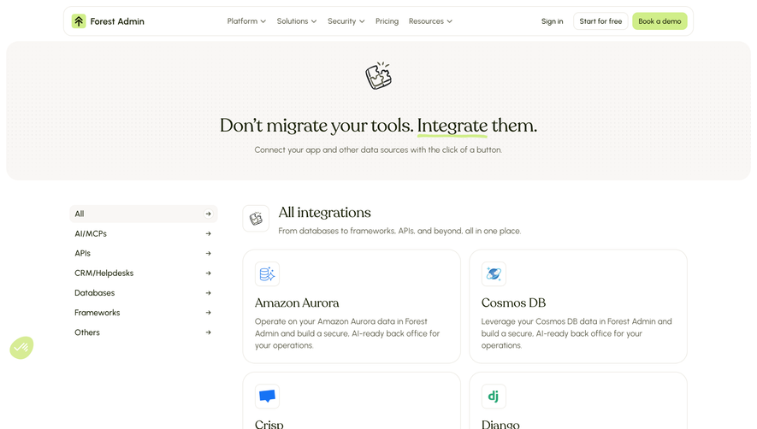This screenshot has width=757, height=429.
Task: Click the arrow beside the All category
Action: [x=208, y=214]
